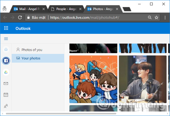
Task: Open People from the sidebar icon
Action: [x=6, y=106]
